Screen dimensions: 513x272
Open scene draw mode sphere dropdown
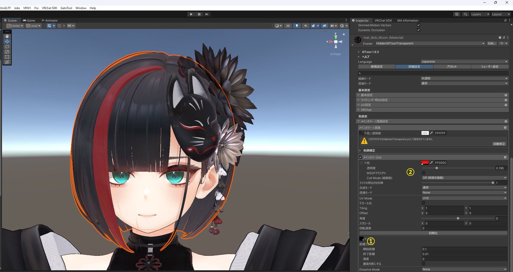point(278,26)
